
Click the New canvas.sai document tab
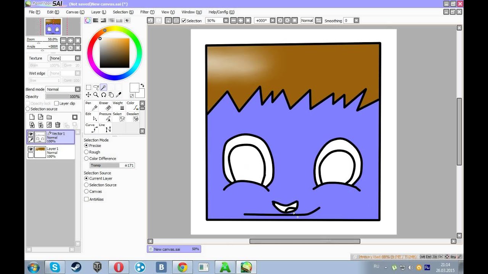(174, 249)
